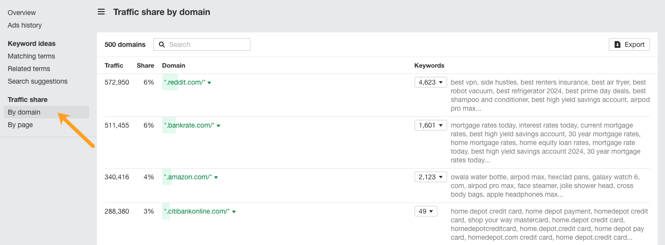The width and height of the screenshot is (665, 245).
Task: Click the Share column header
Action: [x=145, y=65]
